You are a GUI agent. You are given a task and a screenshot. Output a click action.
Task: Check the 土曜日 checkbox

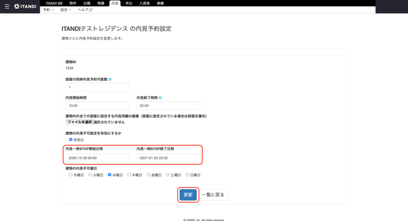click(168, 175)
